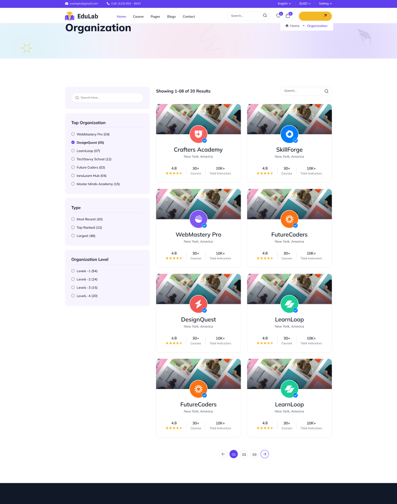This screenshot has width=397, height=504.
Task: Click the Crafters Academy logo badge
Action: (x=198, y=134)
